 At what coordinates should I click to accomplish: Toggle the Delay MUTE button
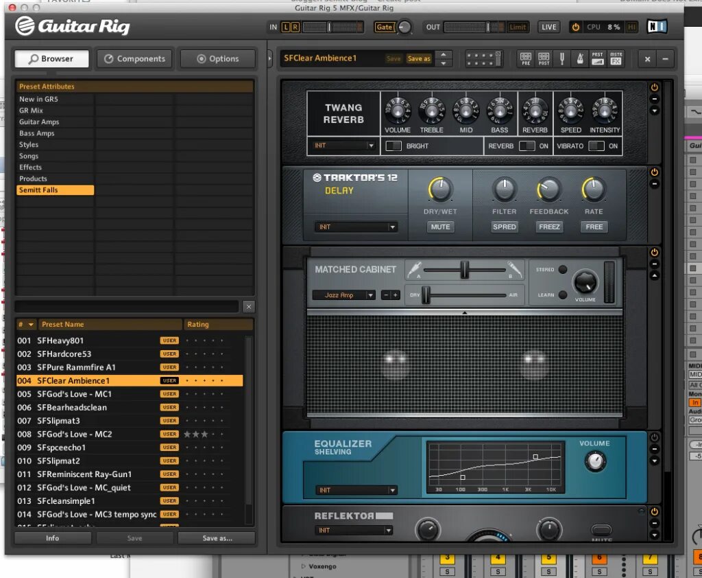(440, 227)
